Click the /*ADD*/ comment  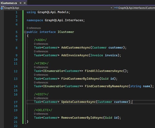coord(40,40)
